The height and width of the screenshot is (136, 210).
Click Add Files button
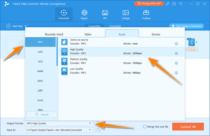(x=16, y=26)
